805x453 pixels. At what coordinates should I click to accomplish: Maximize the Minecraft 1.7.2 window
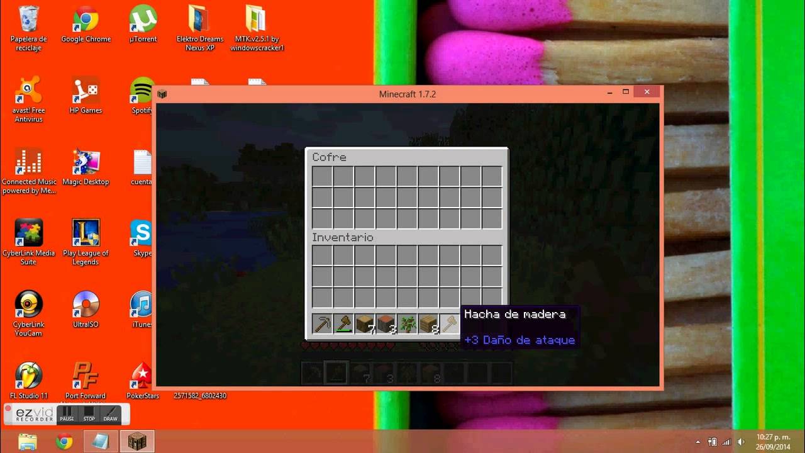(x=626, y=92)
